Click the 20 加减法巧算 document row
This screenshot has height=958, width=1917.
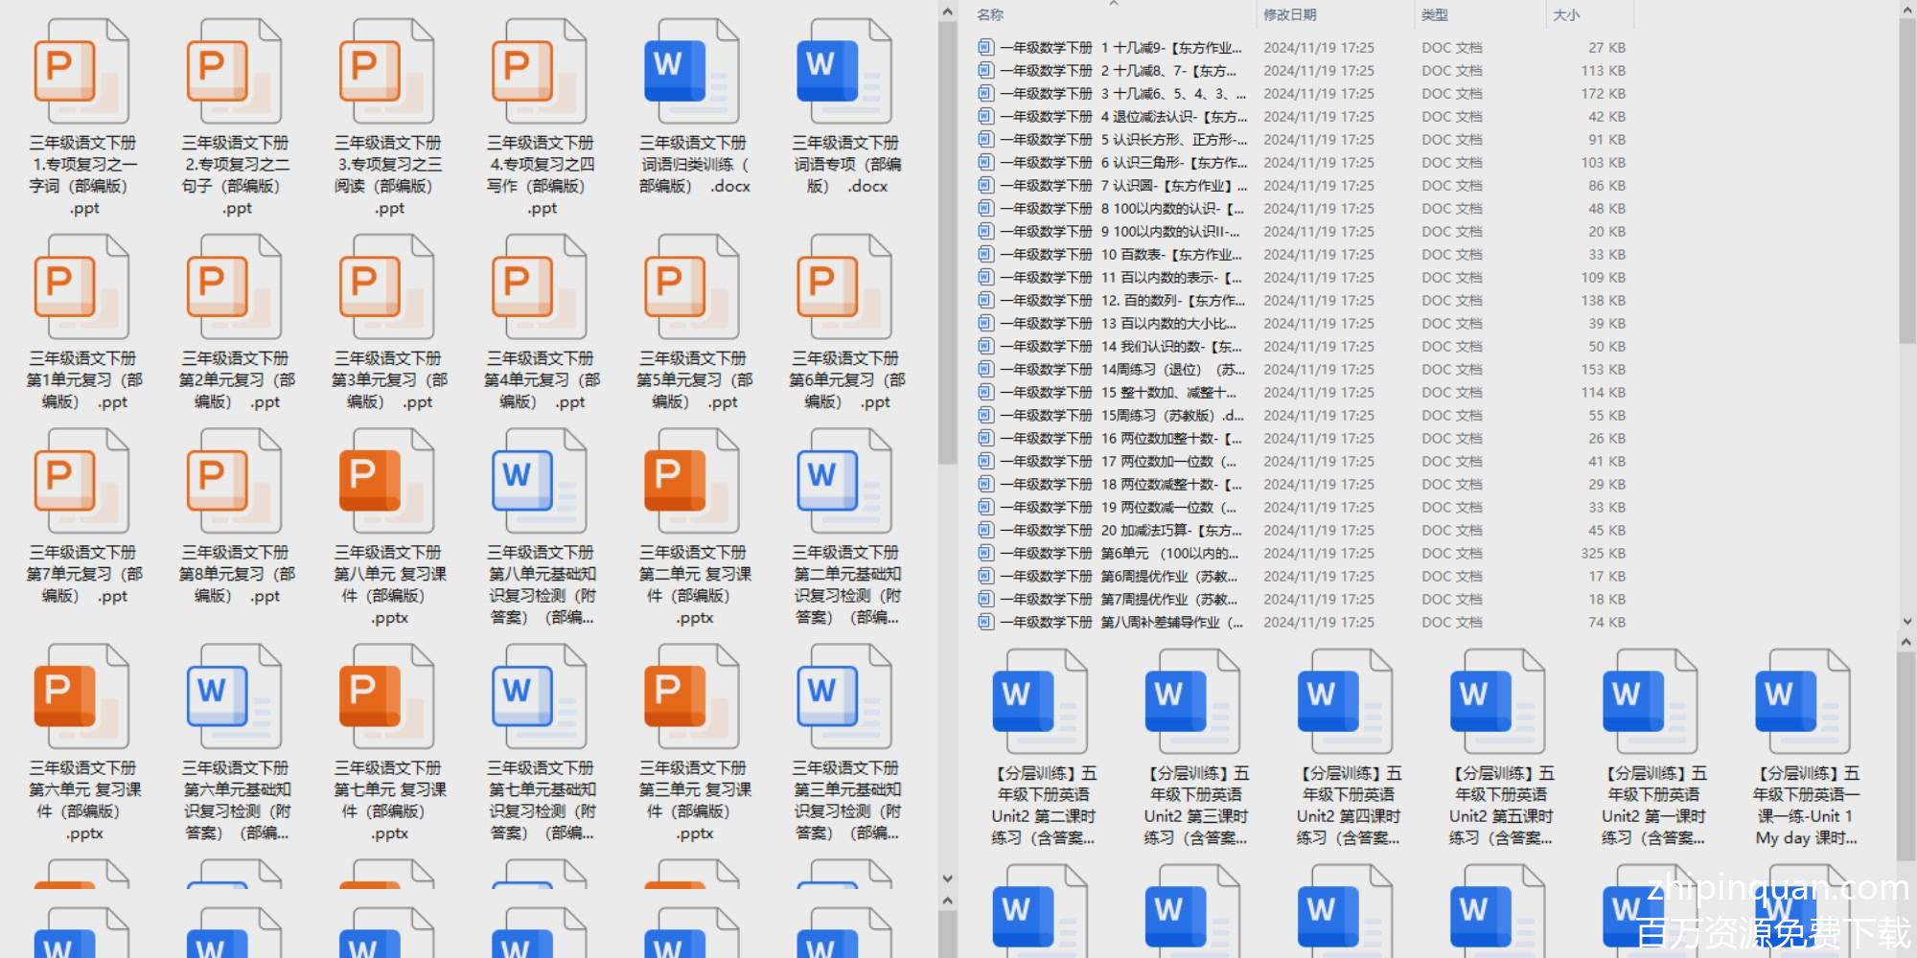[x=1121, y=530]
